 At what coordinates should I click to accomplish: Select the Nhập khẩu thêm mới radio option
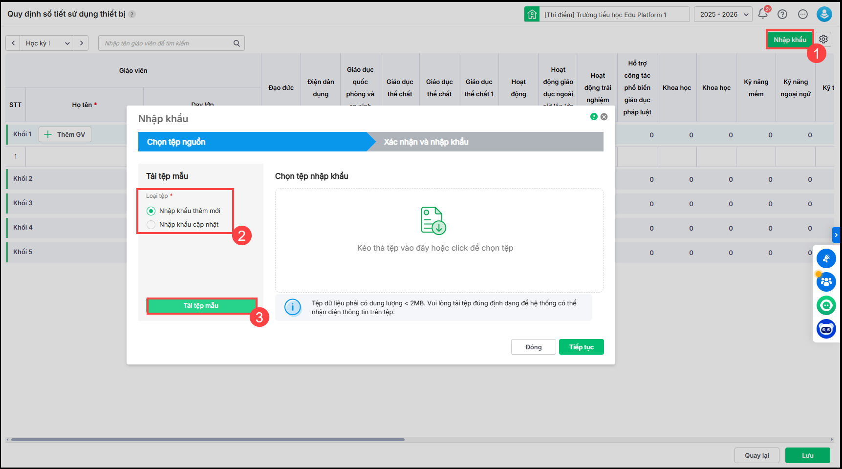[151, 211]
